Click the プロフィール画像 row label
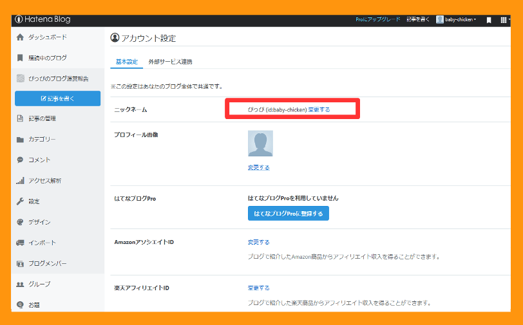 tap(136, 135)
